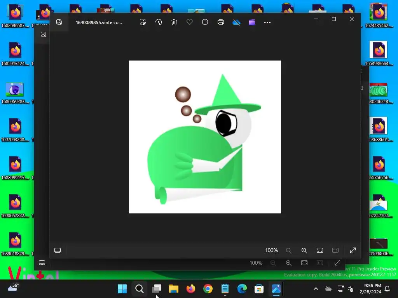Click the Photos app icon on the taskbar
Viewport: 398px width, 298px height.
click(276, 289)
